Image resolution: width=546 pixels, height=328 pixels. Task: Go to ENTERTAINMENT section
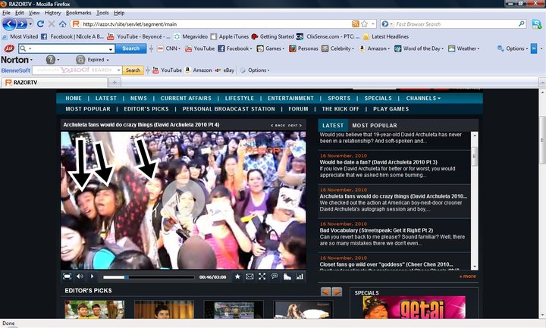click(290, 98)
